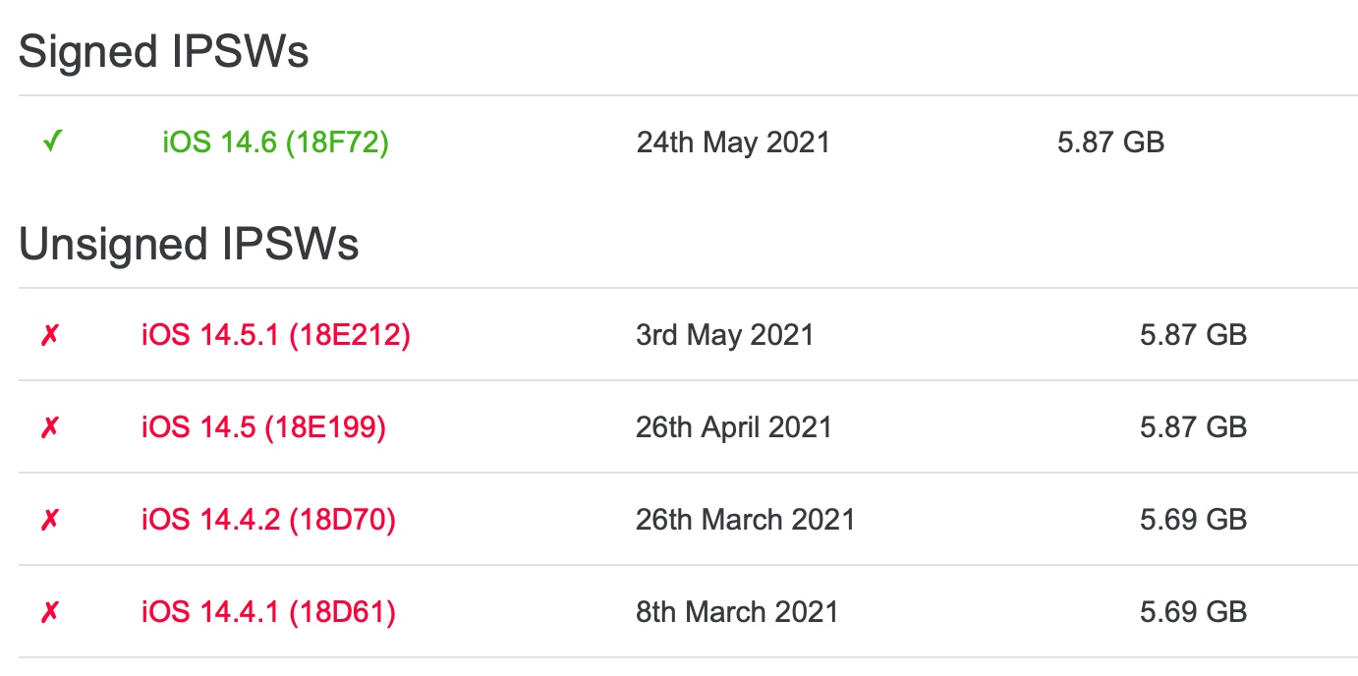Image resolution: width=1358 pixels, height=676 pixels.
Task: Click the Signed IPSWs heading
Action: [164, 51]
